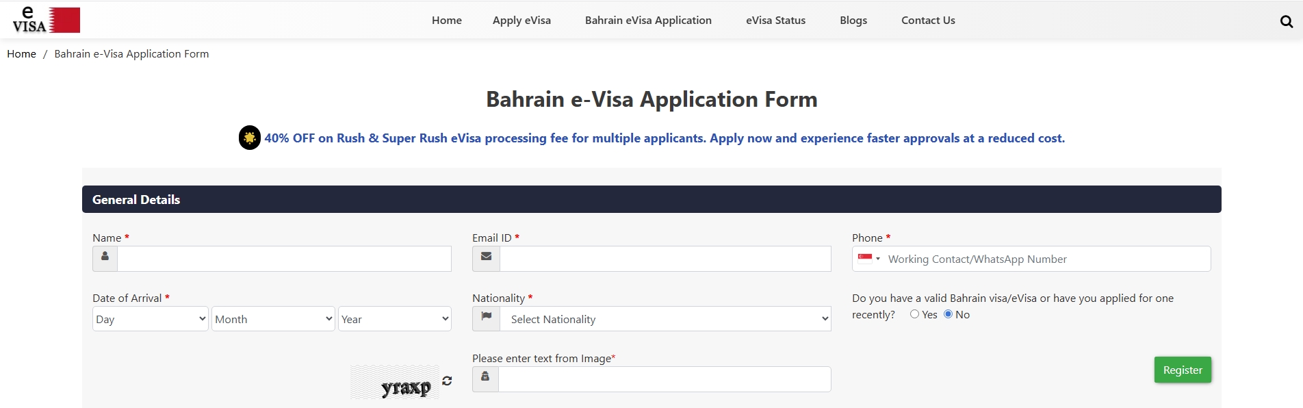Click the Home breadcrumb link
Image resolution: width=1303 pixels, height=408 pixels.
tap(21, 54)
